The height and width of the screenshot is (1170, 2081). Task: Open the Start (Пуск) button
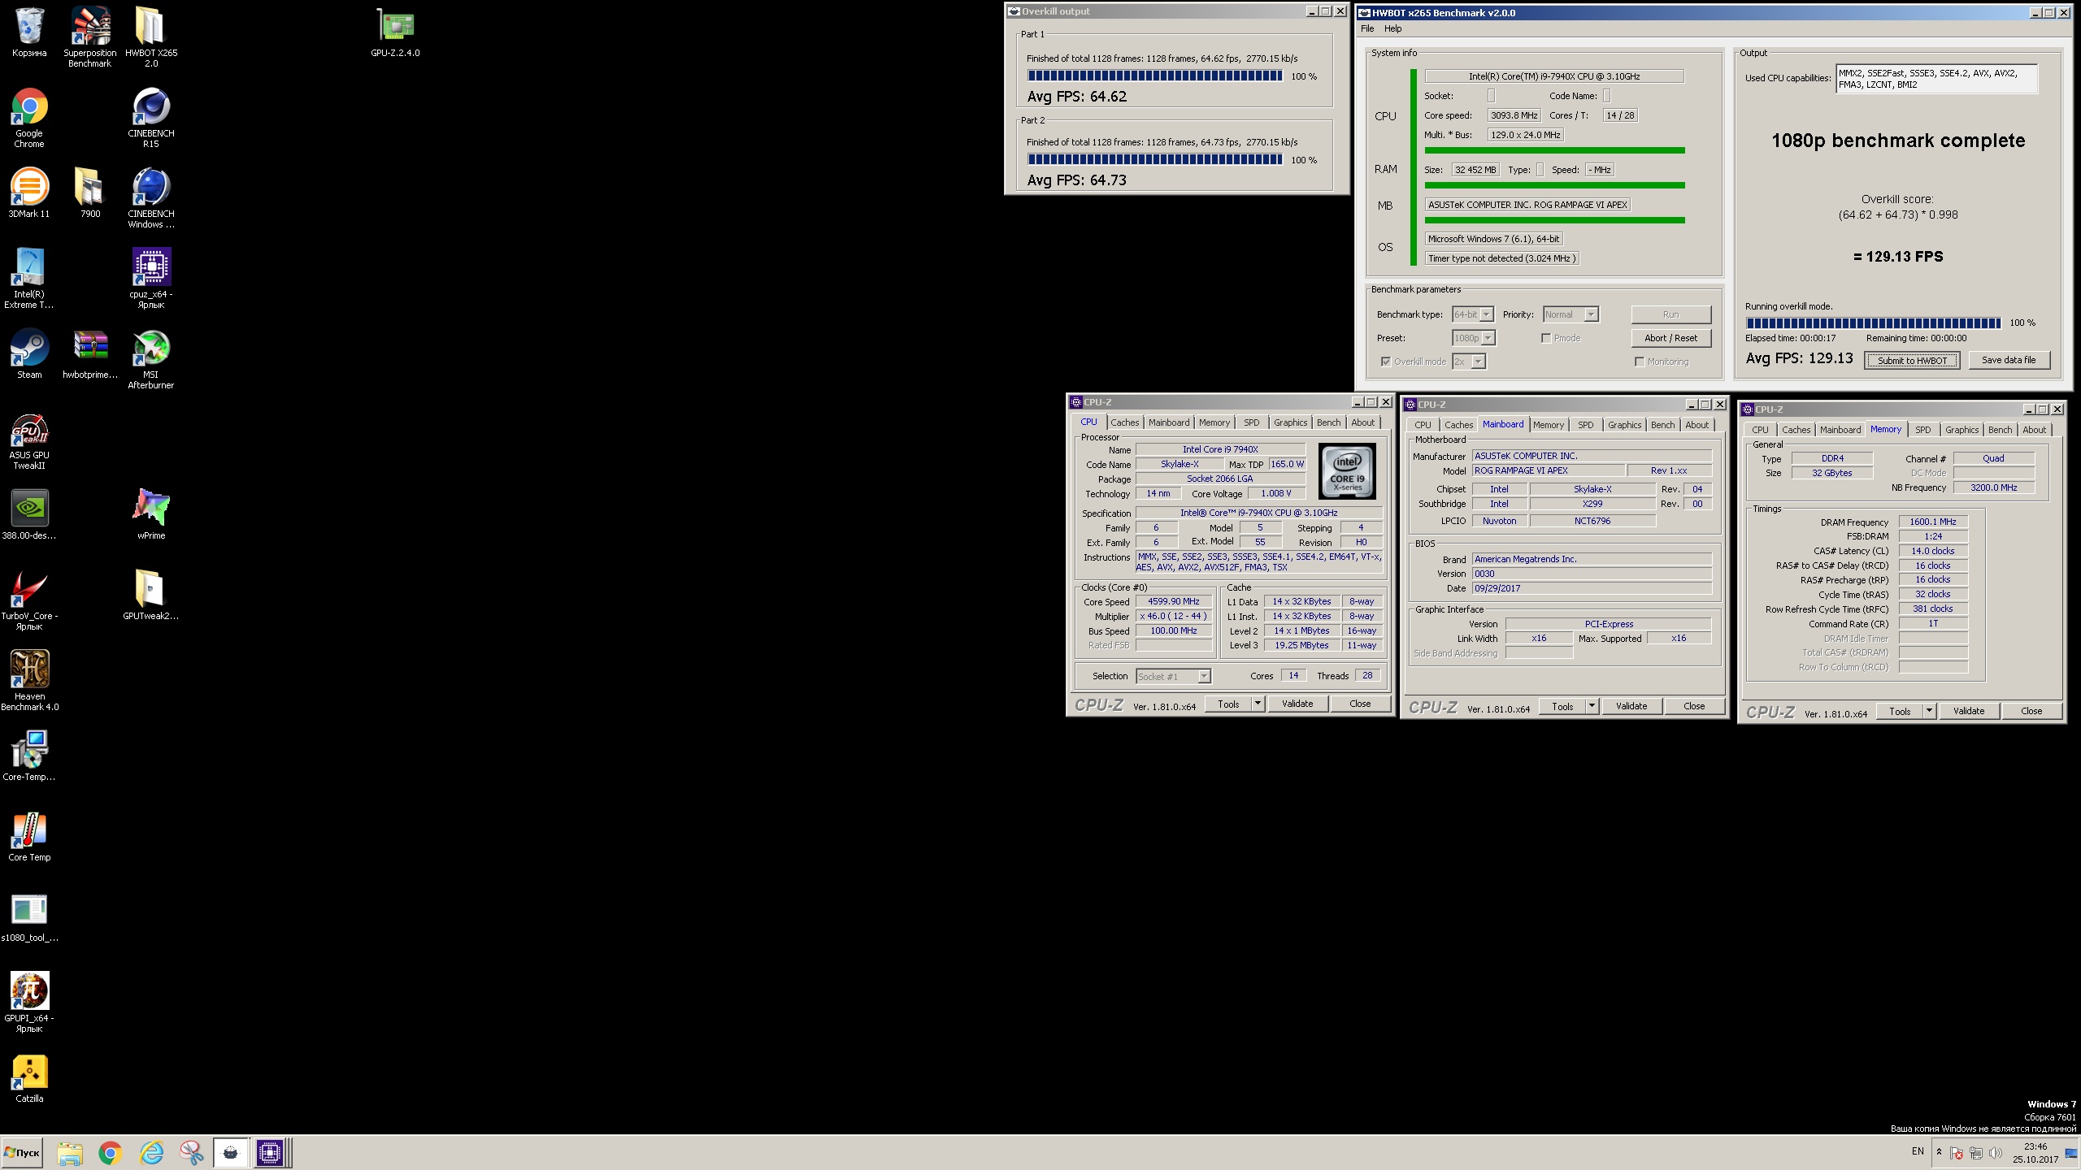pyautogui.click(x=22, y=1152)
